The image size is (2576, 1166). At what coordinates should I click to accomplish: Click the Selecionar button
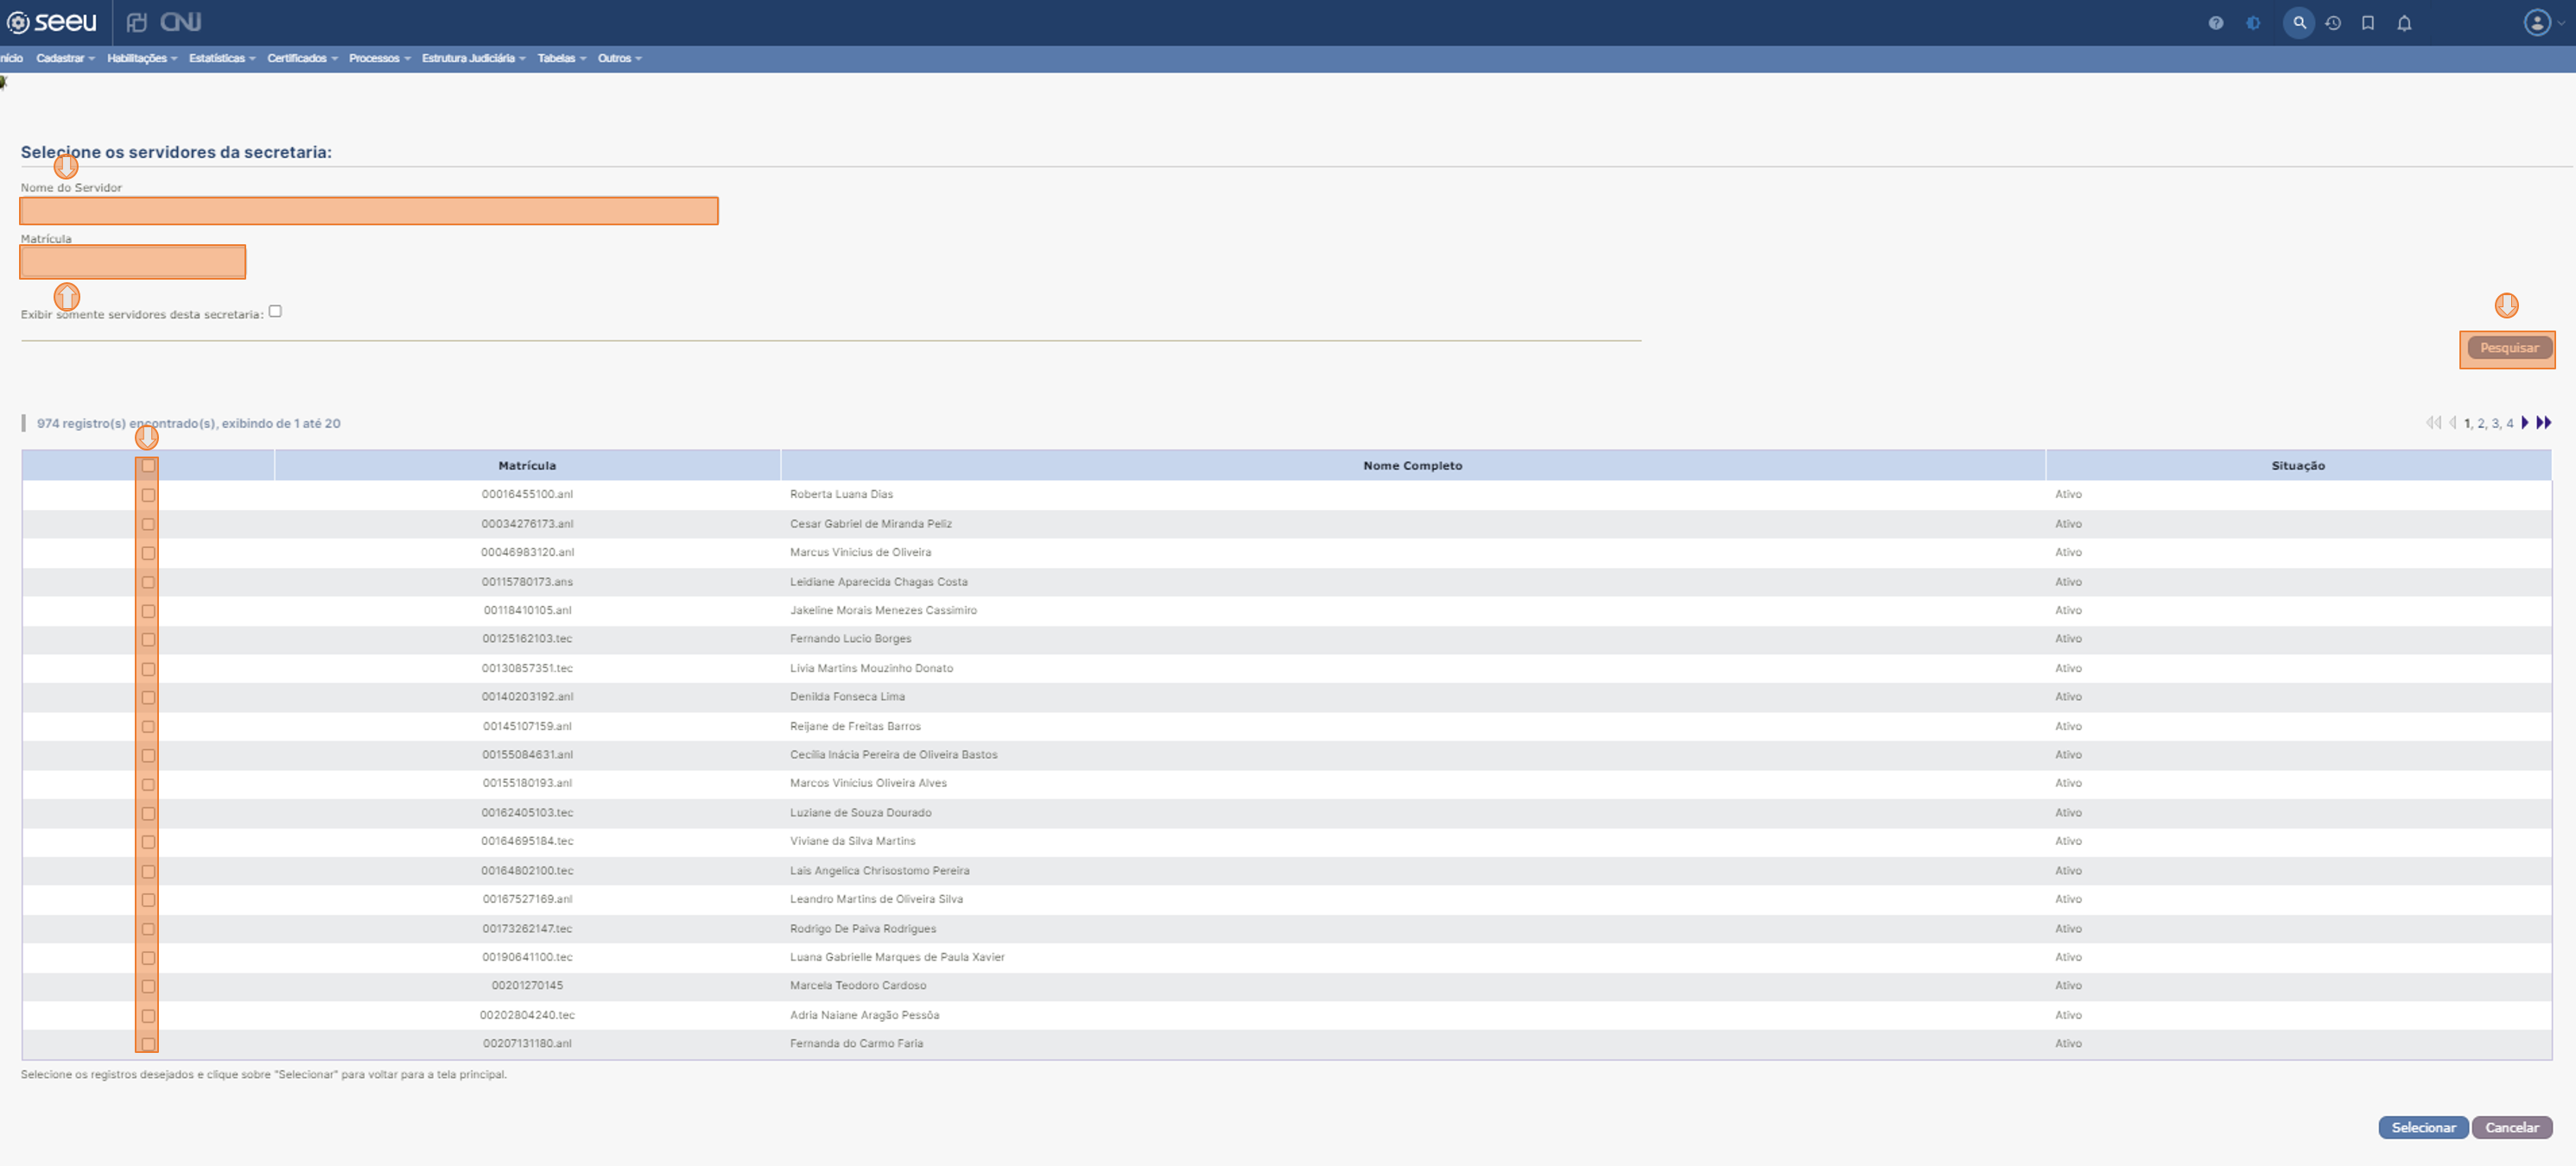coord(2423,1127)
